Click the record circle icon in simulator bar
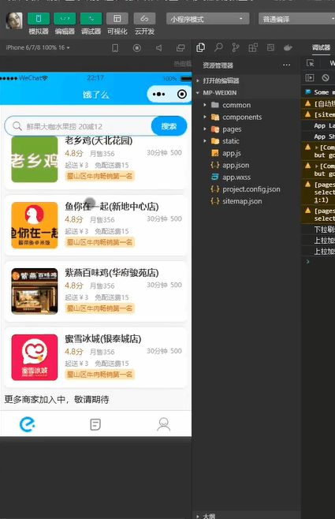Image resolution: width=335 pixels, height=519 pixels. tap(136, 48)
